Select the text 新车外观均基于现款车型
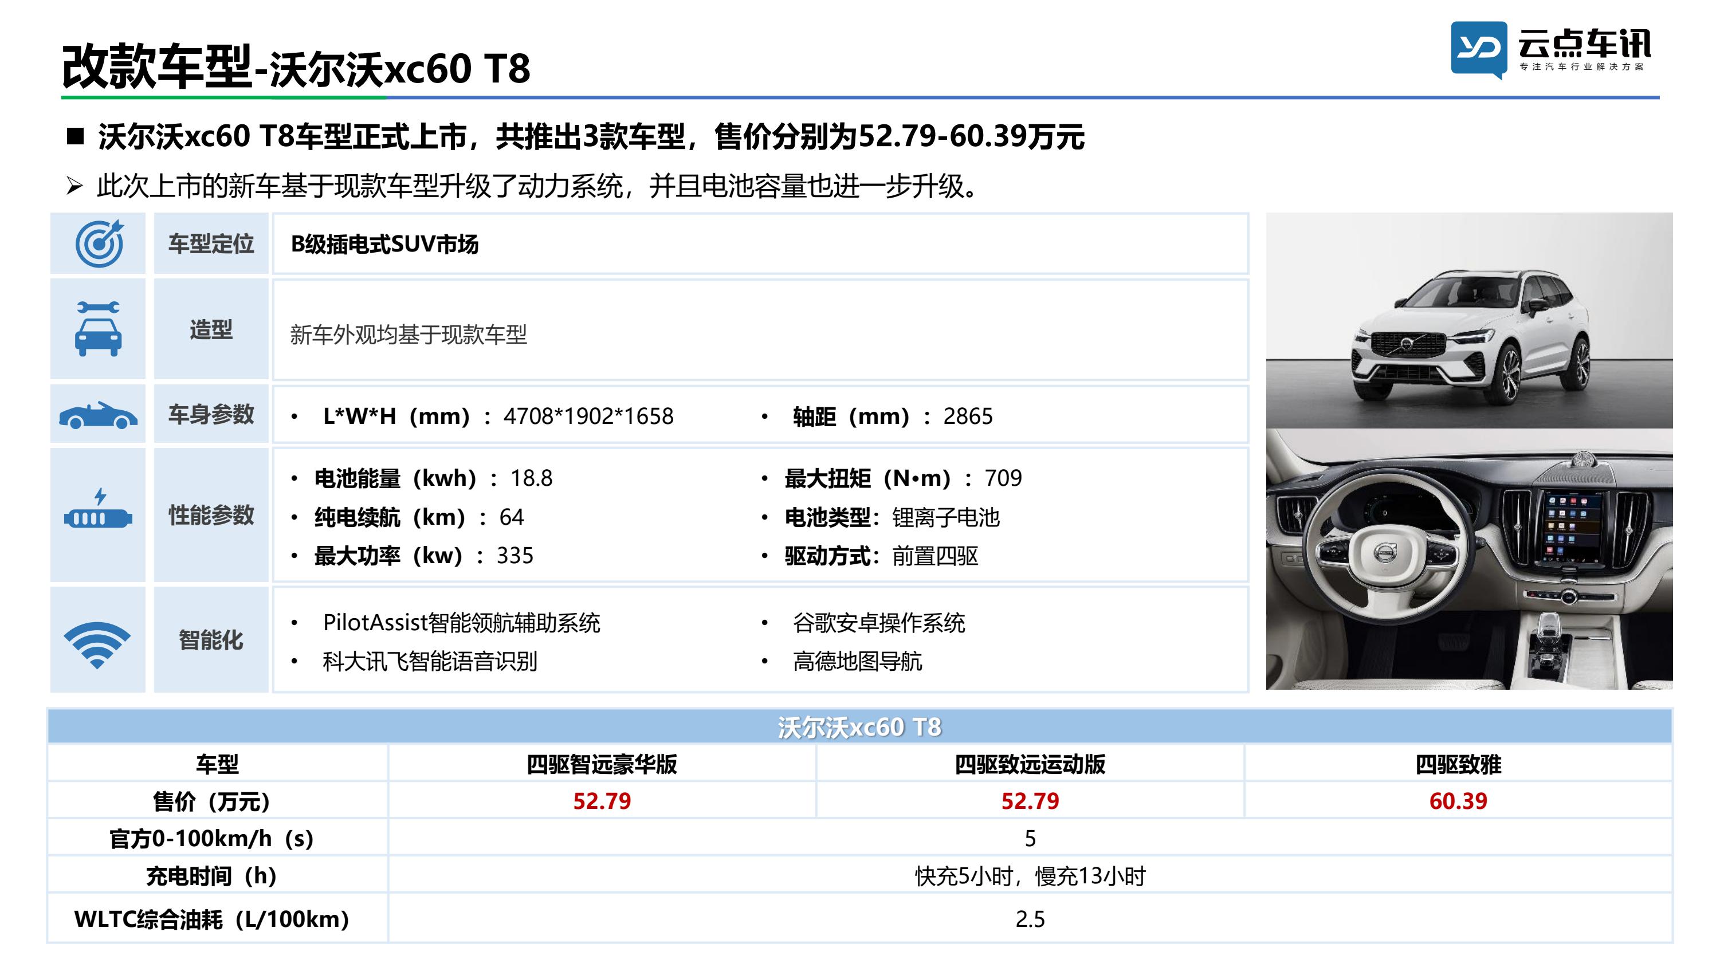The image size is (1720, 967). [409, 335]
